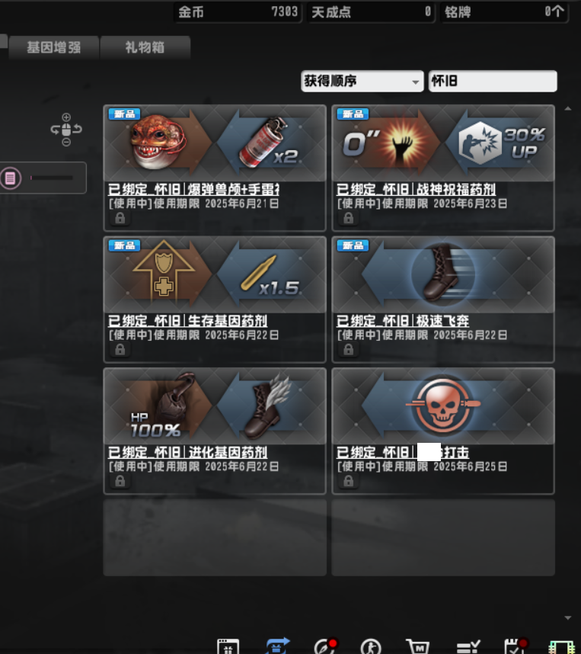
Task: Open the blue gift exchange icon
Action: tap(276, 646)
